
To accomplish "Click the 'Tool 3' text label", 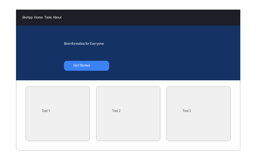I will pyautogui.click(x=187, y=111).
